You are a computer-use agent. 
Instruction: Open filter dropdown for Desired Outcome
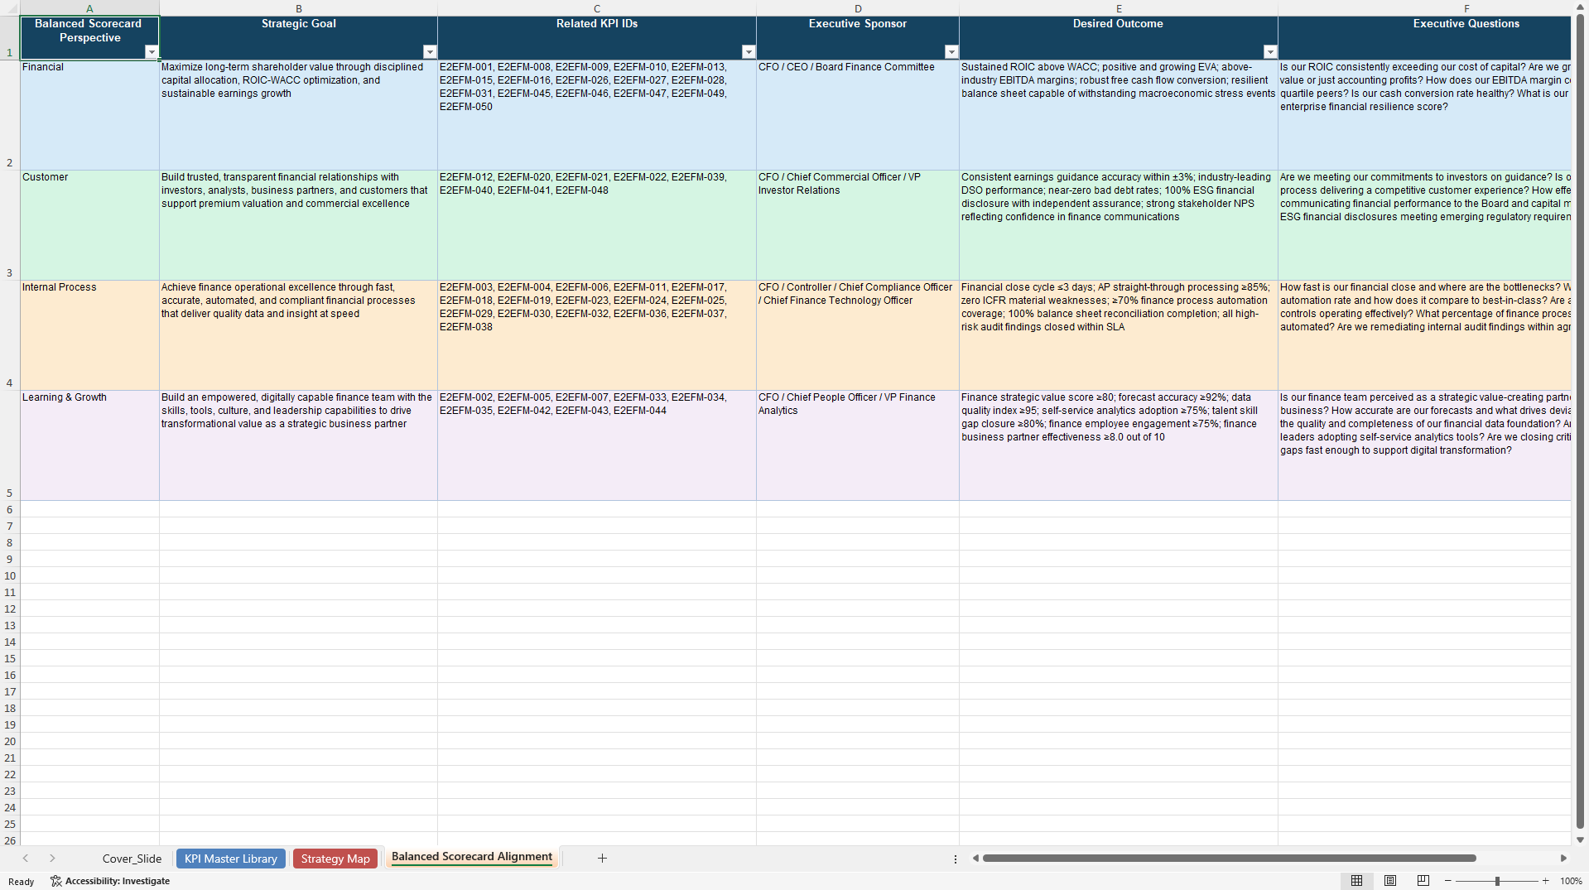tap(1270, 52)
